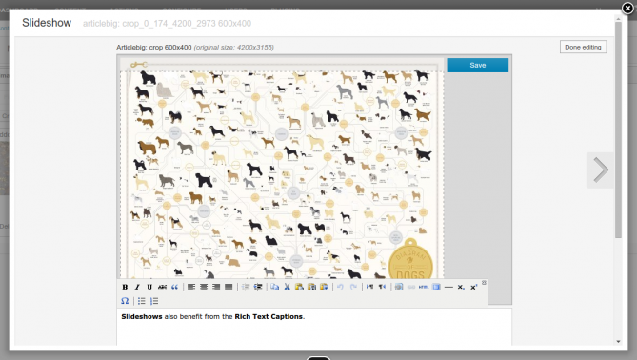Redo the caption edit

tap(353, 287)
